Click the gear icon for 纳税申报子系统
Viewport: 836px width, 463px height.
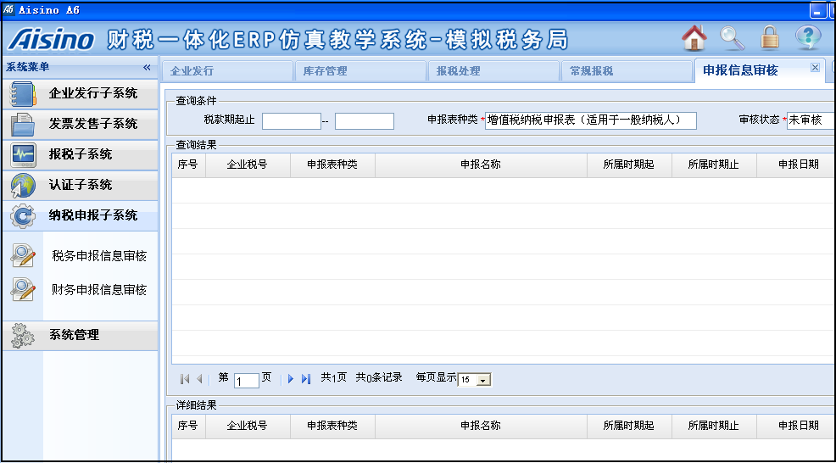click(x=23, y=216)
